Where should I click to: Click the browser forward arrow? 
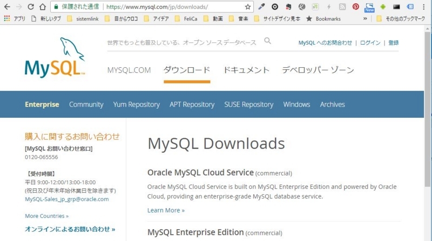19,7
